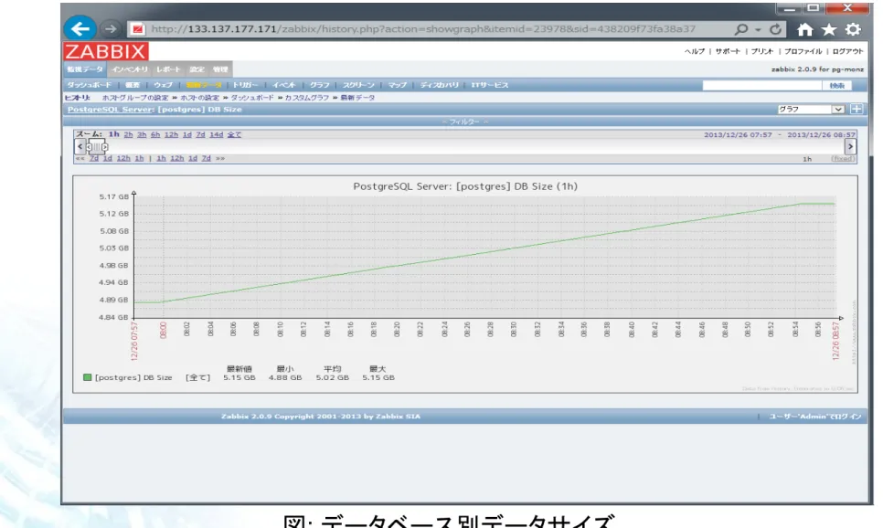Click the address bar magnifier search icon

point(741,29)
